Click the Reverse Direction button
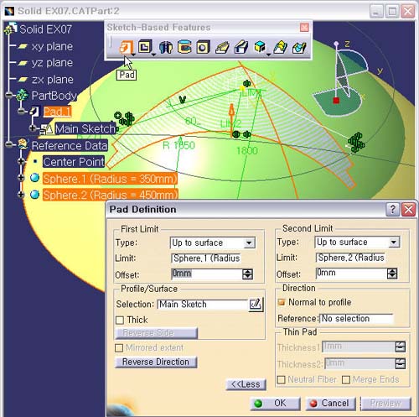The height and width of the screenshot is (417, 419). pos(156,362)
